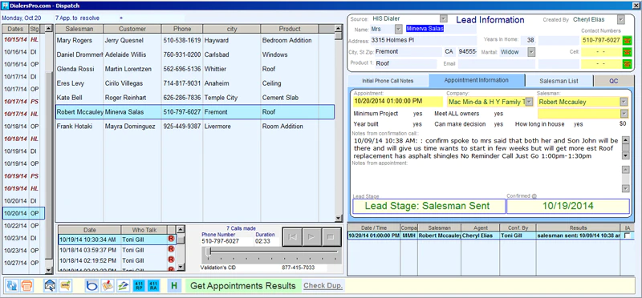Open the email envelope icon
The width and height of the screenshot is (642, 298).
tap(50, 285)
